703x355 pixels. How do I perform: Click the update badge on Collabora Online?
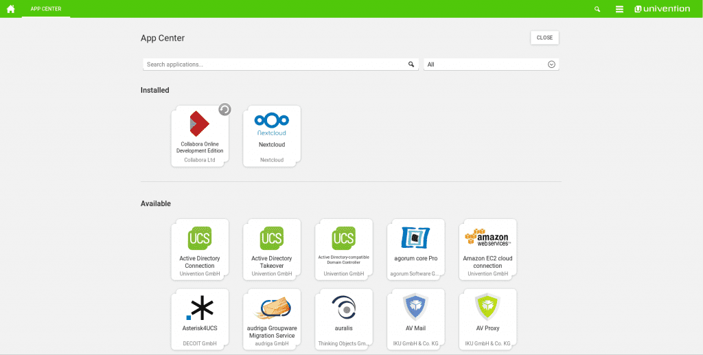224,109
